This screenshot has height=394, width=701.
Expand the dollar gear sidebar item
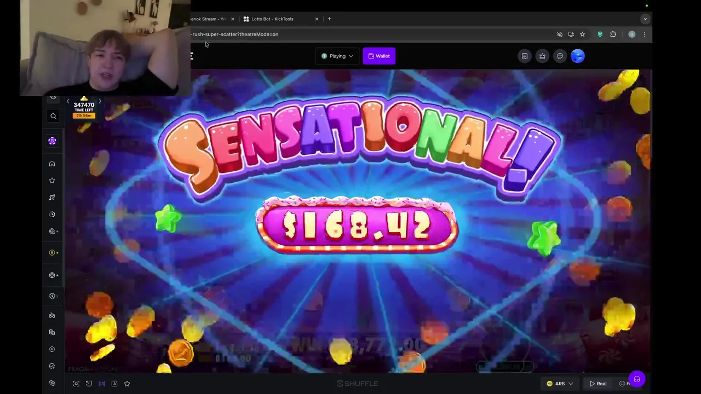coord(53,296)
